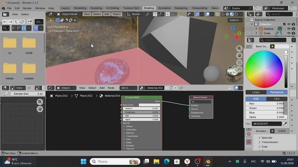Open the Render menu
298x167 pixels.
pyautogui.click(x=27, y=8)
